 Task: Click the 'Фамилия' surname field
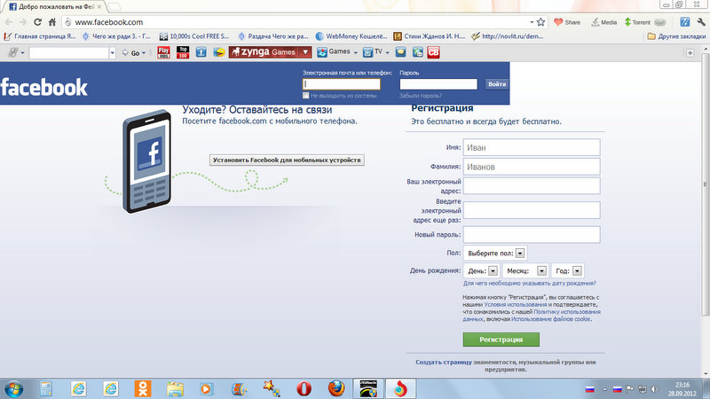pos(532,167)
